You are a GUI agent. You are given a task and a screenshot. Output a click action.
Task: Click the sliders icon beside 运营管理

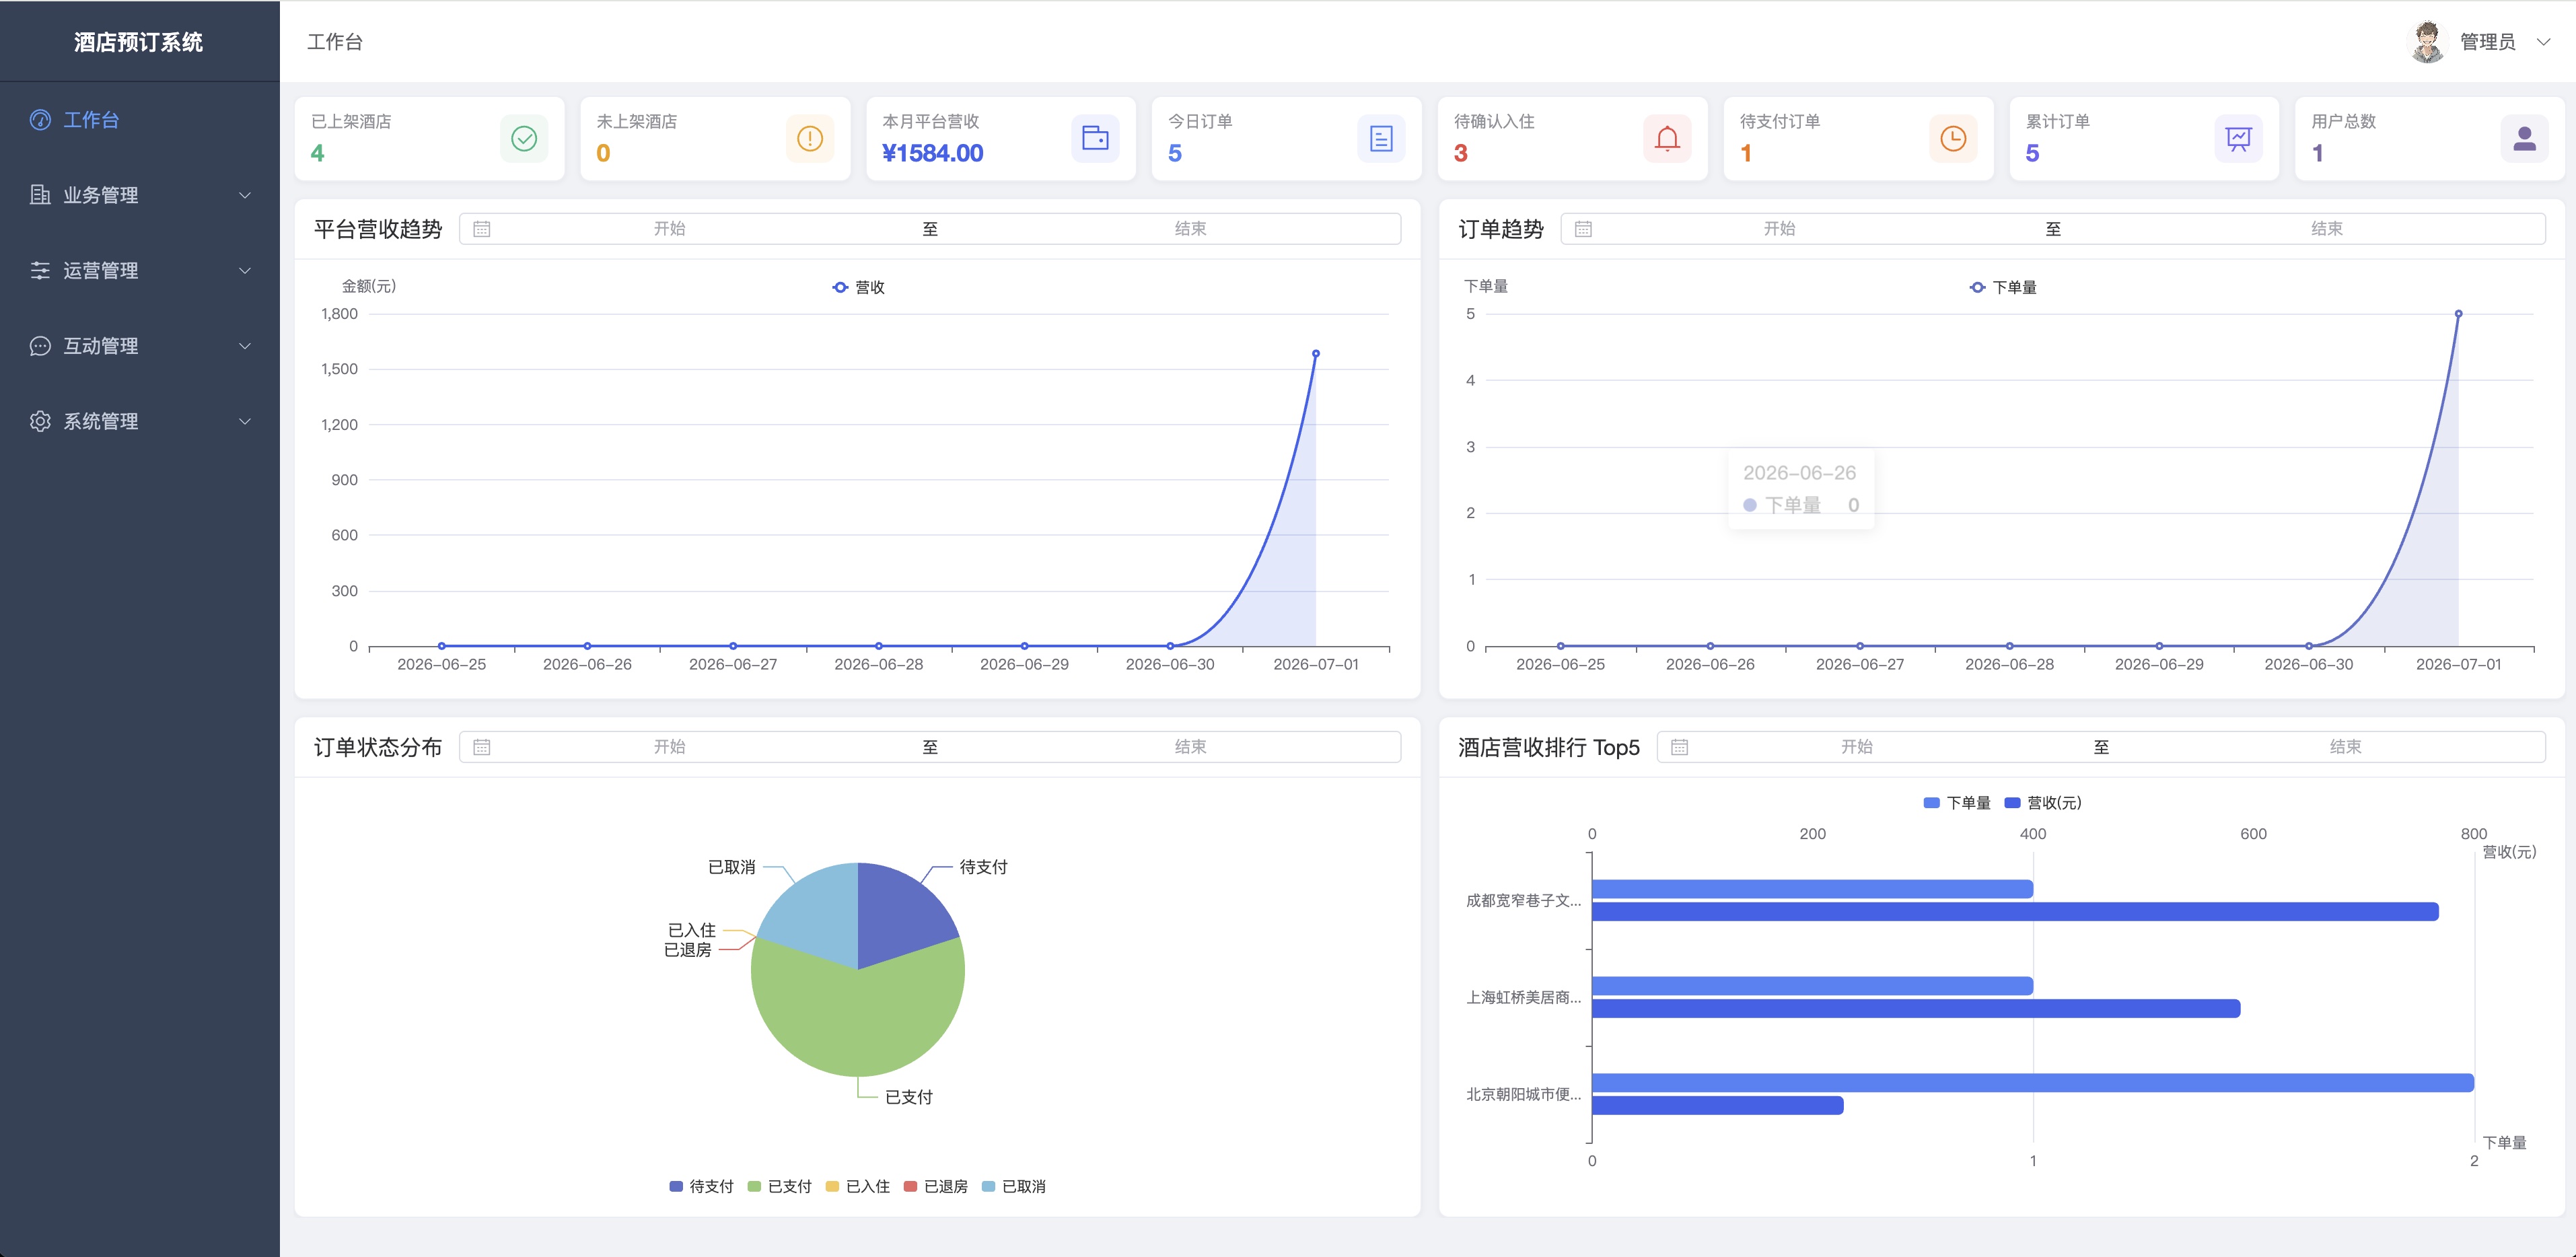40,270
